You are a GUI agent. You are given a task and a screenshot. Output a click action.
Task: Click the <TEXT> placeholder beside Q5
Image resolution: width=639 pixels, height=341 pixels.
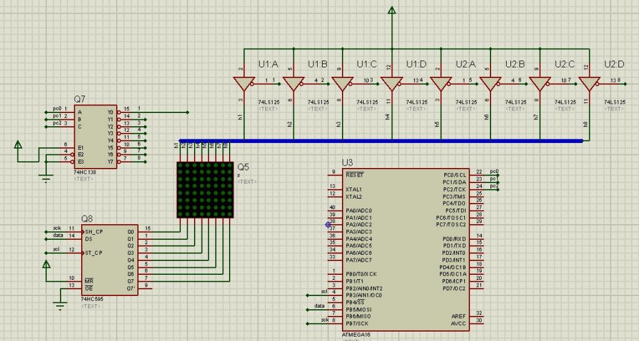pos(247,182)
